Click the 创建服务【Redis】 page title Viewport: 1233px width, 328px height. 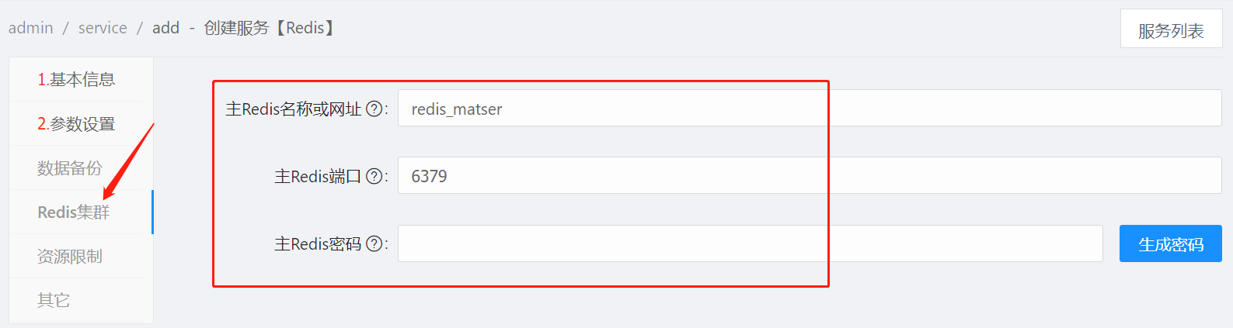[269, 28]
